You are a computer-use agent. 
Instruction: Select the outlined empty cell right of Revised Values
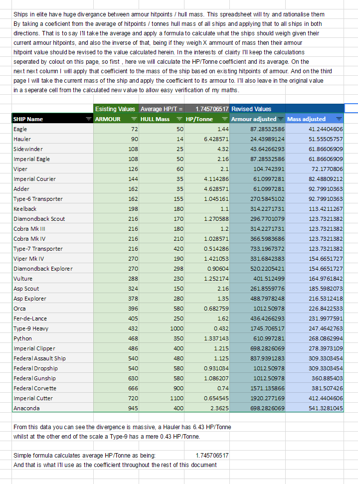(x=351, y=108)
